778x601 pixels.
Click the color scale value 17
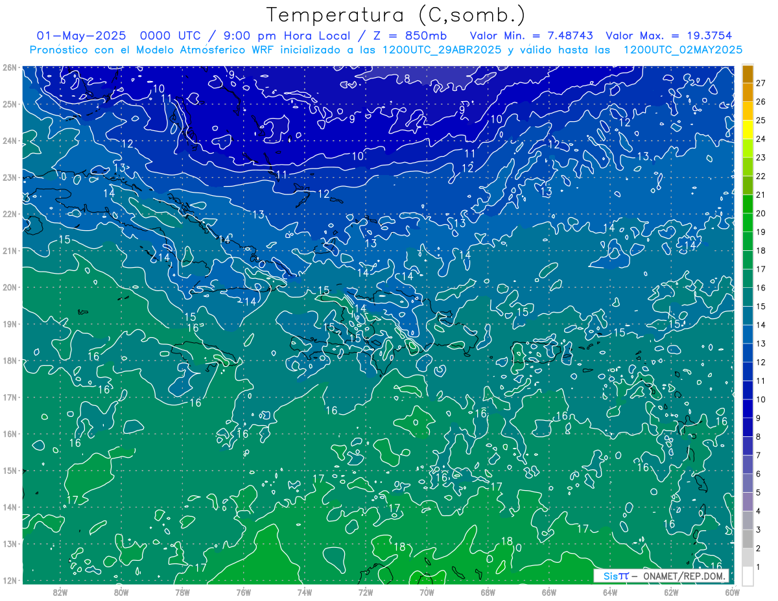tap(761, 269)
